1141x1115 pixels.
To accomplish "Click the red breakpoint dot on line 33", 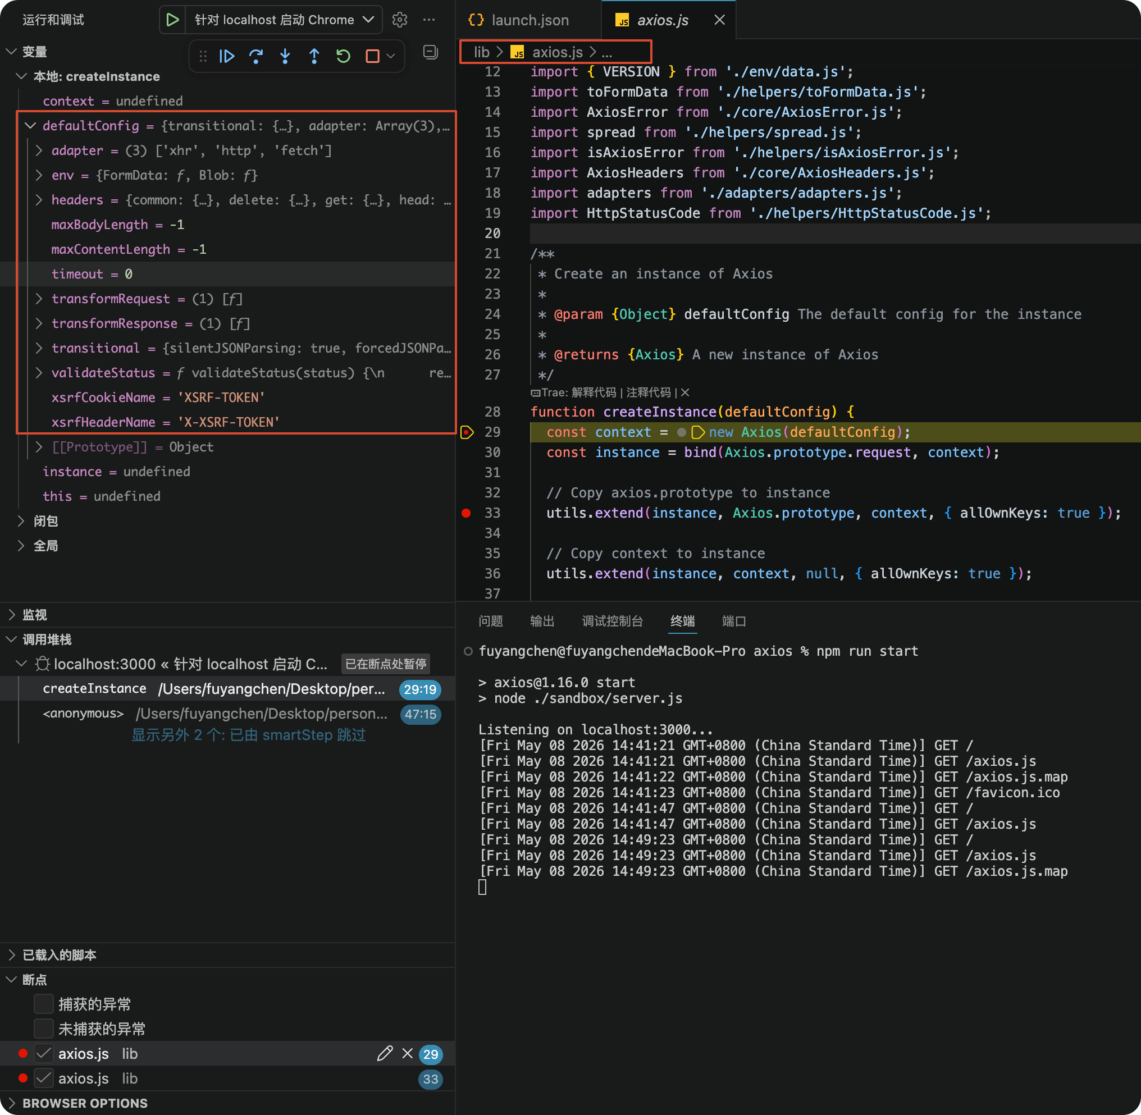I will click(466, 513).
